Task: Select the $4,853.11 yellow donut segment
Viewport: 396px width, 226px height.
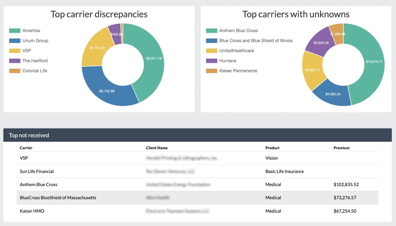Action: coord(312,70)
